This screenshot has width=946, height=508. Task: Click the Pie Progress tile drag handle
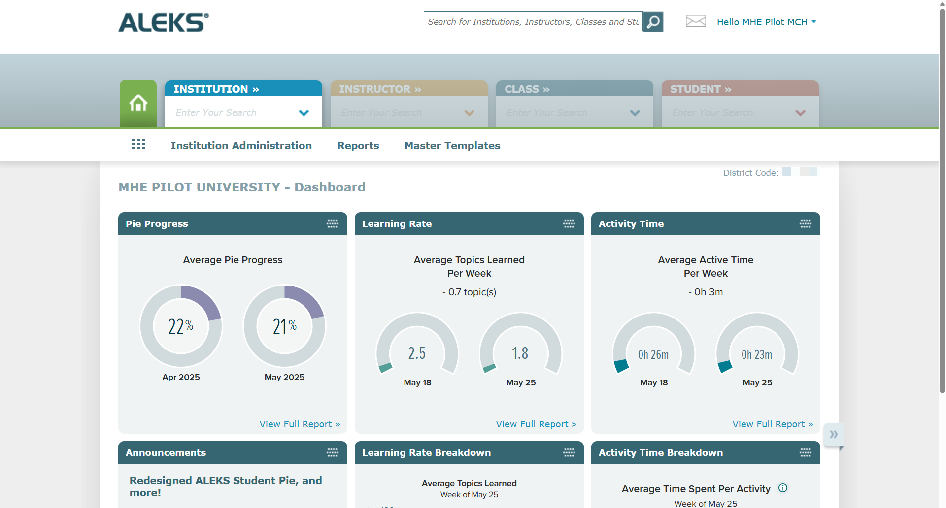[333, 224]
